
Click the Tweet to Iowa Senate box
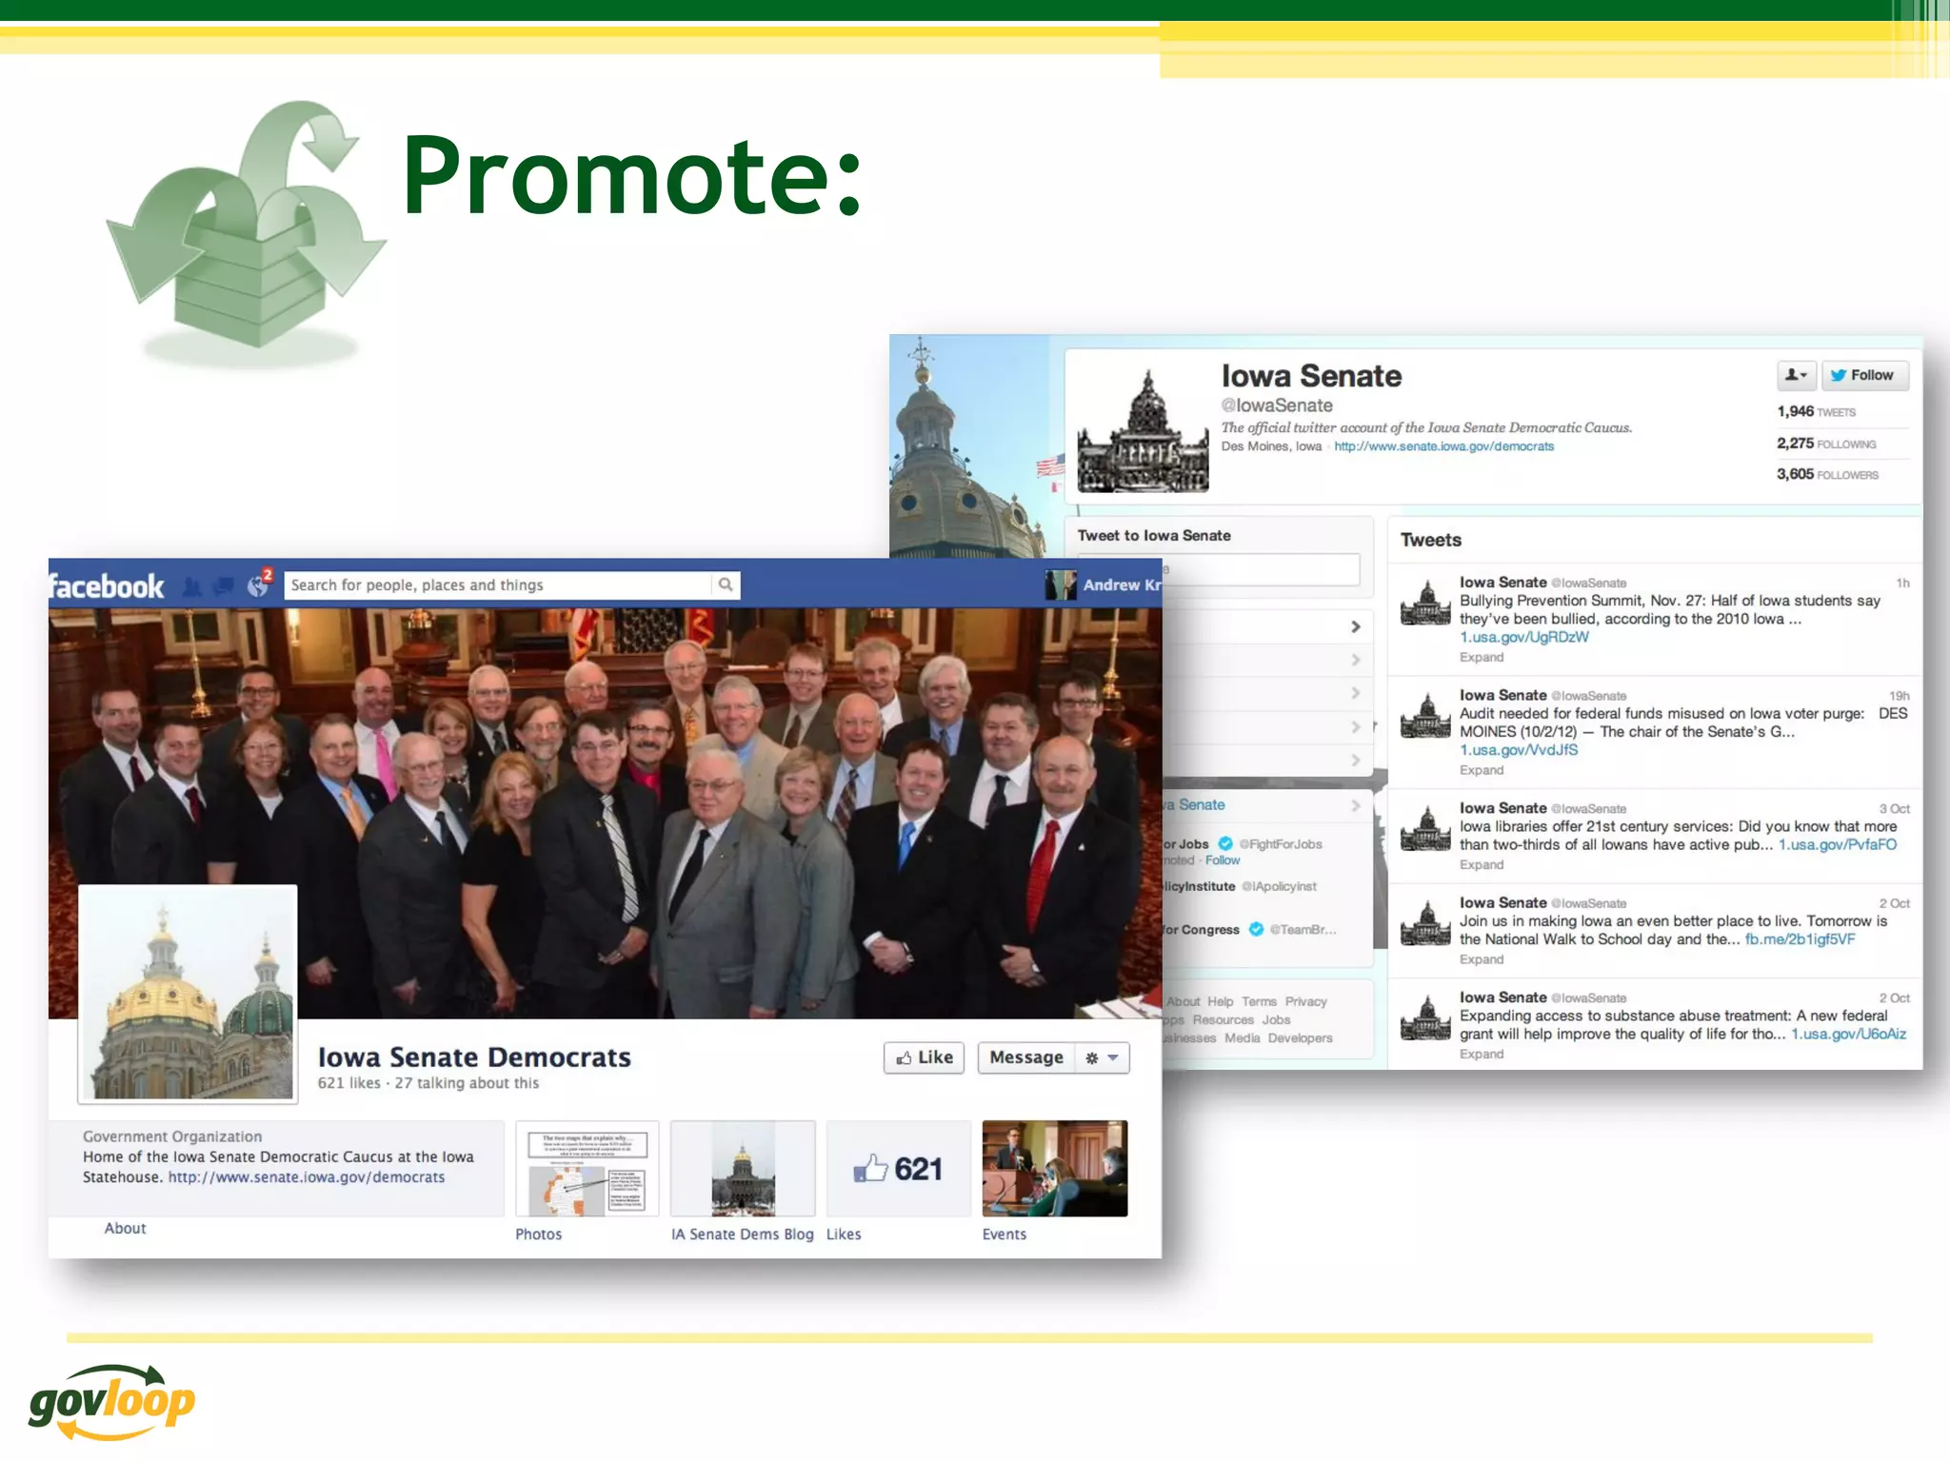click(1261, 569)
